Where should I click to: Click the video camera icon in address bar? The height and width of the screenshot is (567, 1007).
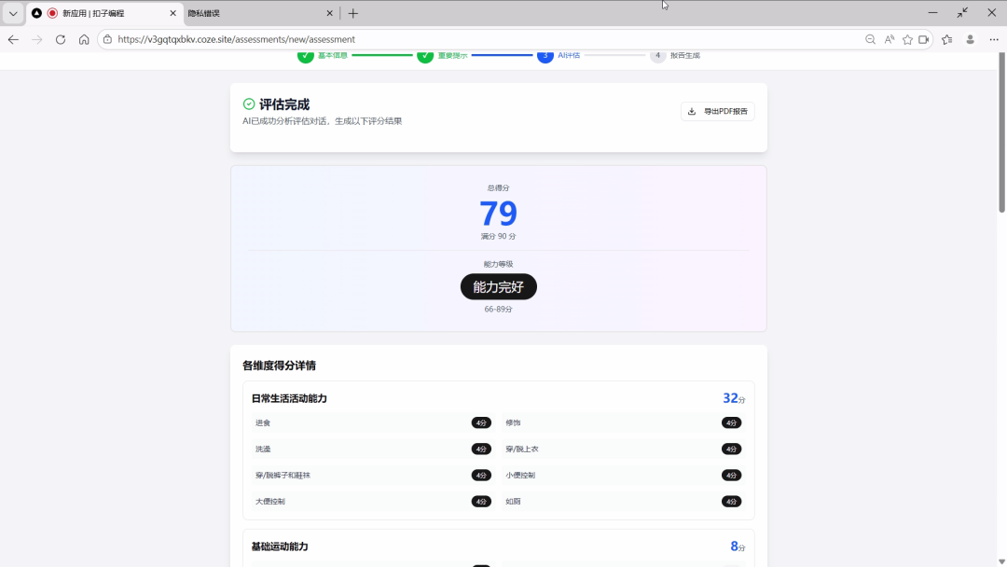[x=924, y=39]
